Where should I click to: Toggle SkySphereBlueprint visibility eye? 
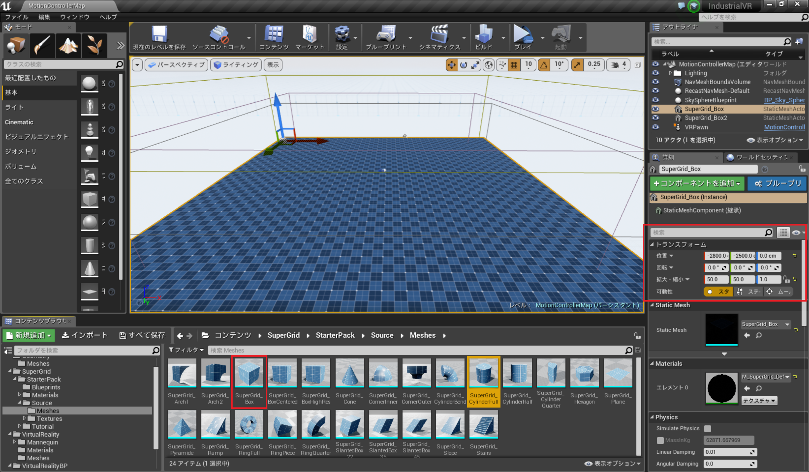655,100
